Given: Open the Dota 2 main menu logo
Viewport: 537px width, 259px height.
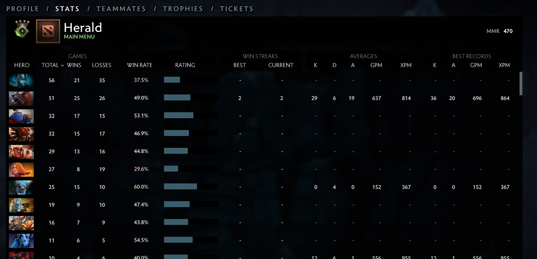Looking at the screenshot, I should (48, 31).
